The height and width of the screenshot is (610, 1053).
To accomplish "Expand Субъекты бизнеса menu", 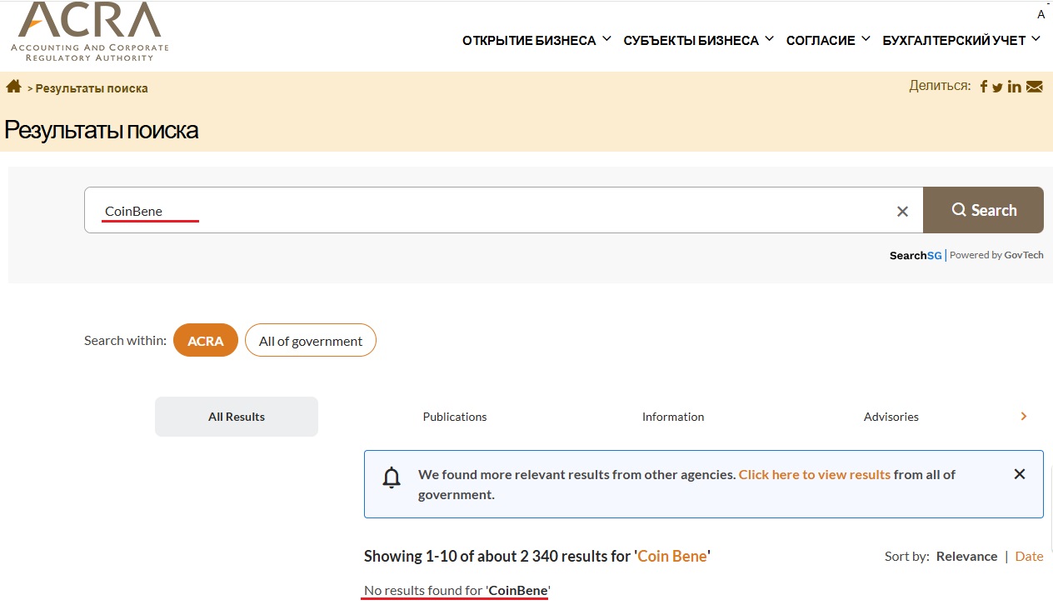I will point(699,40).
